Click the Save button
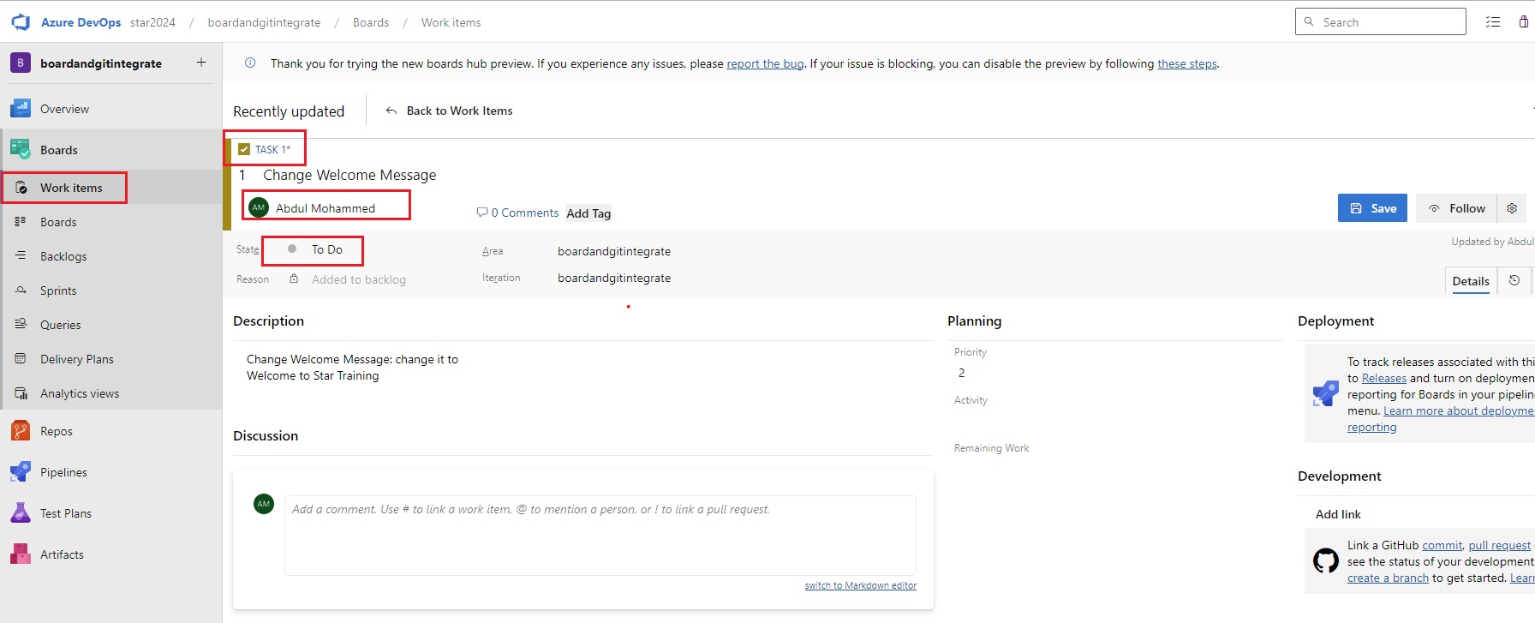The image size is (1535, 623). [1372, 208]
